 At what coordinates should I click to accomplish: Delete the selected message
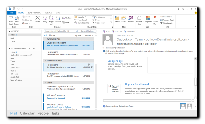[37, 19]
